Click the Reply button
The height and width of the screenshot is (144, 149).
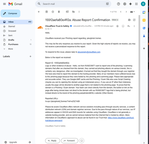tap(52, 141)
